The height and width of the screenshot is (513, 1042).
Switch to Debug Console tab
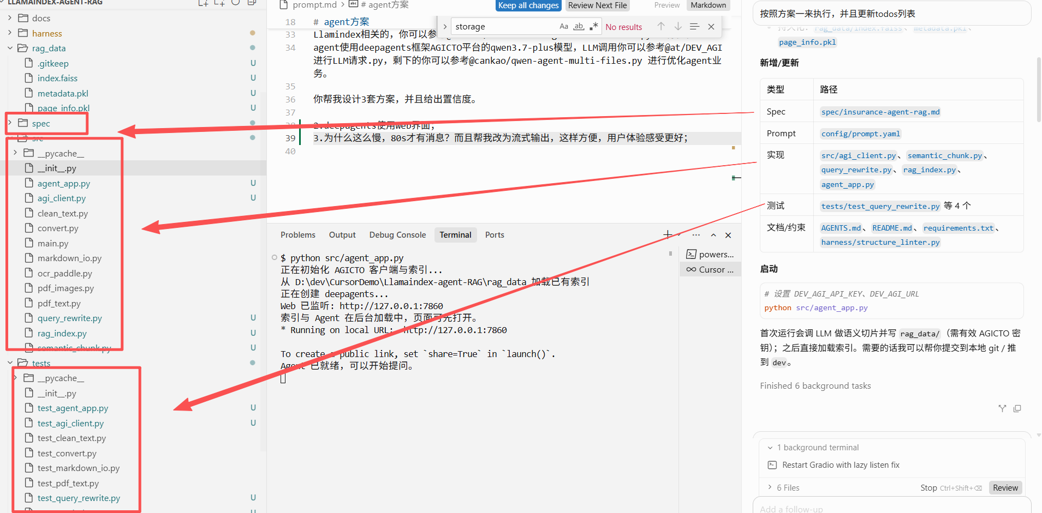tap(397, 234)
